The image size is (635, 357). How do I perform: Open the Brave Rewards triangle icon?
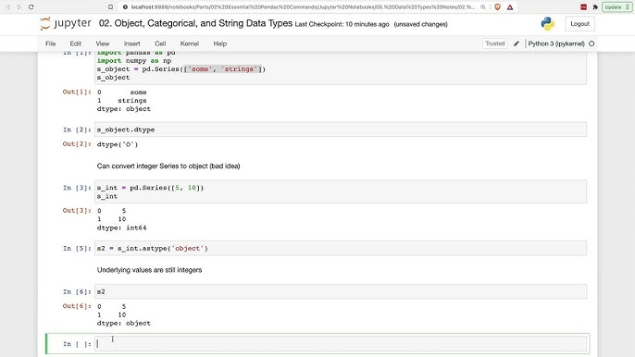tap(510, 6)
